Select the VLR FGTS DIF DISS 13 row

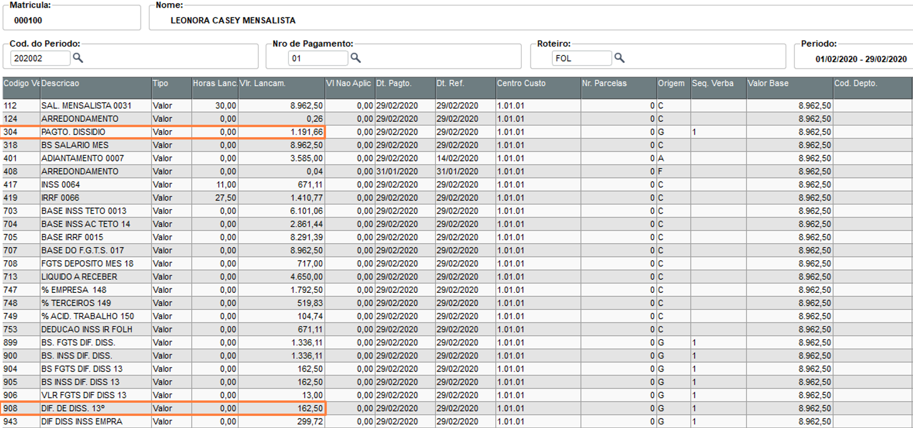[x=456, y=395]
